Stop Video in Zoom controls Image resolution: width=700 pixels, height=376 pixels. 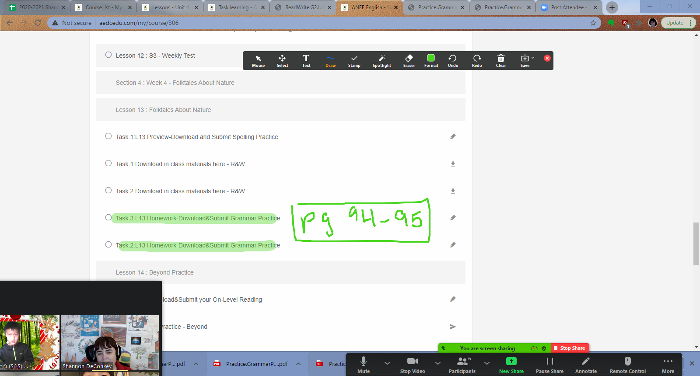(x=413, y=365)
